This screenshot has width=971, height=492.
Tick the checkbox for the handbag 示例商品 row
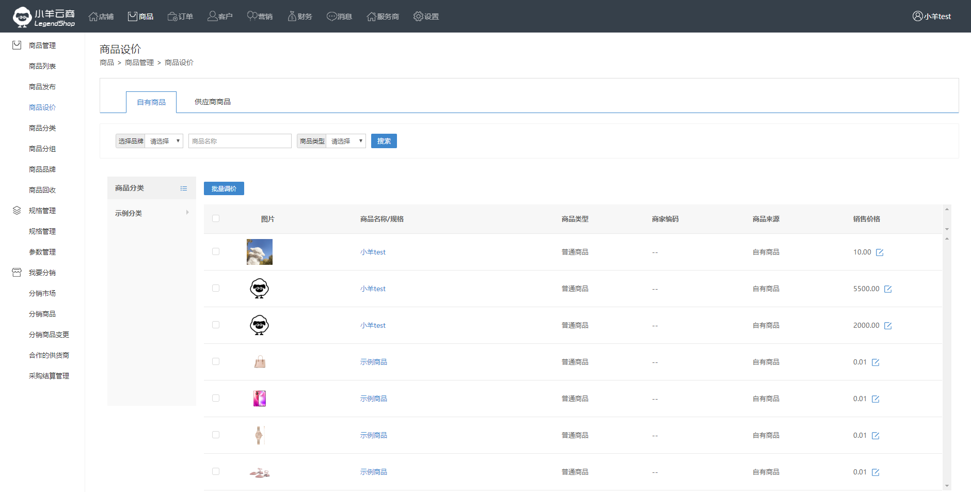click(x=216, y=361)
